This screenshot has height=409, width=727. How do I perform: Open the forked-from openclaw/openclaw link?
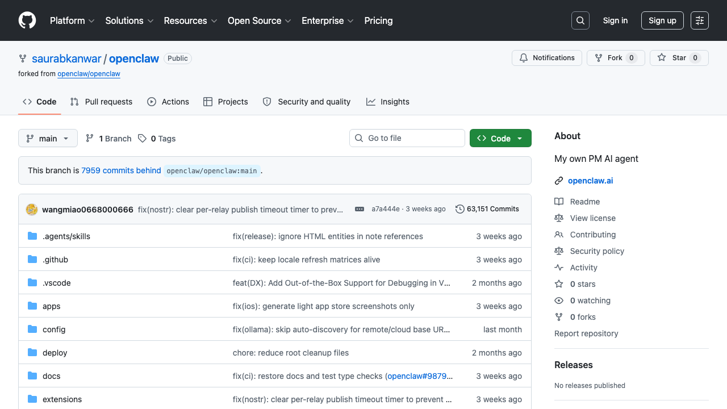click(89, 74)
